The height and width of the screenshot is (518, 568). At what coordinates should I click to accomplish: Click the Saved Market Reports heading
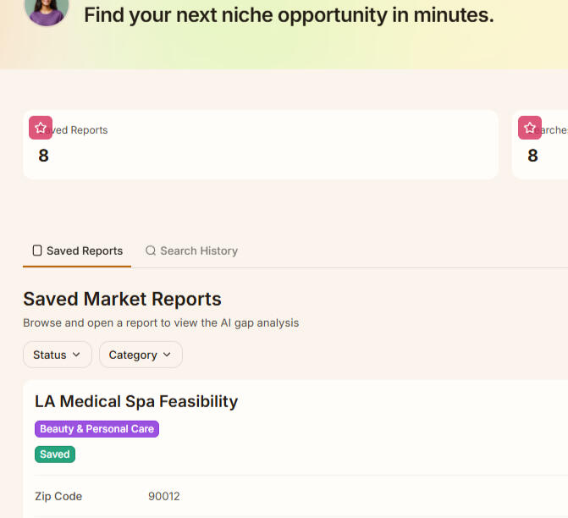point(122,300)
